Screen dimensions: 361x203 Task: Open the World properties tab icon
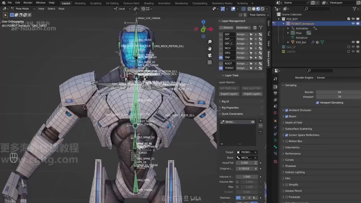point(276,113)
